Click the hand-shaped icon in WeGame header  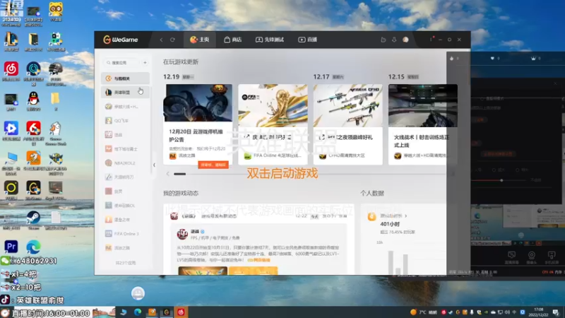click(x=383, y=40)
